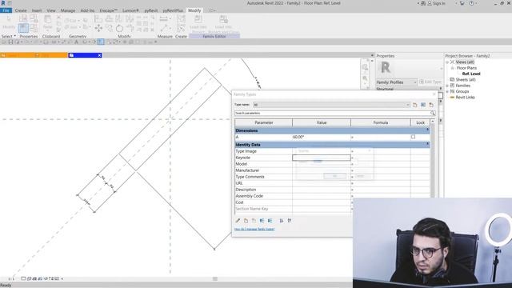Click the highlighted Thin Lines icon in quick access toolbar

pos(101,42)
